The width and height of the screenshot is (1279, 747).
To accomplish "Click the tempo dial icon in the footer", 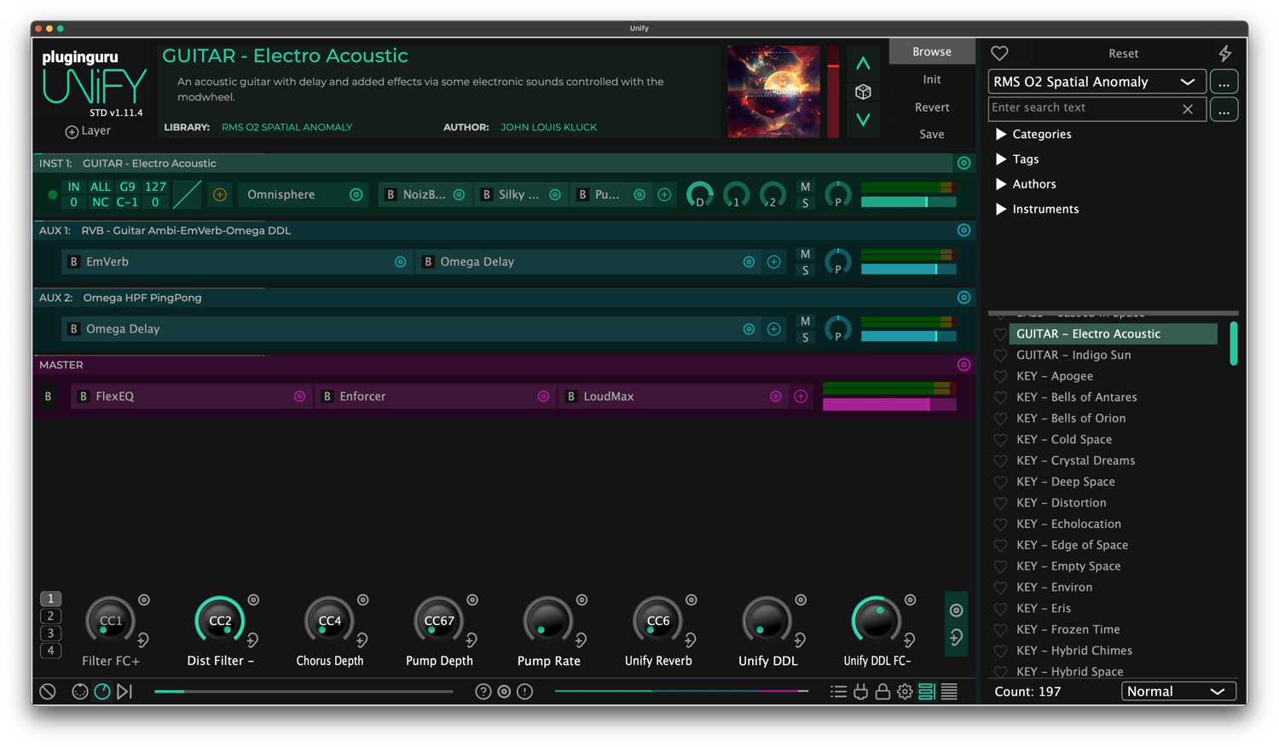I will (x=102, y=692).
